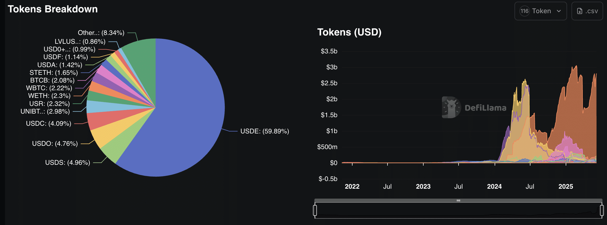Click the USDE (59.89%) label

point(265,131)
